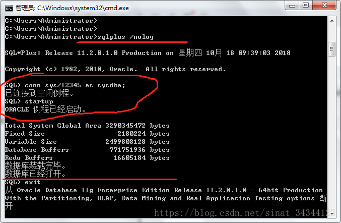The width and height of the screenshot is (341, 223).
Task: Click the 'Total System Global Area' line
Action: tap(87, 126)
